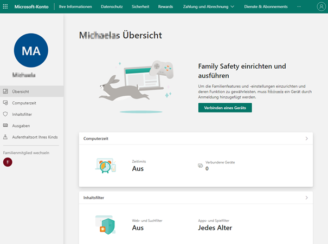Click the Ausgaben money icon in sidebar
Image resolution: width=328 pixels, height=244 pixels.
point(5,126)
